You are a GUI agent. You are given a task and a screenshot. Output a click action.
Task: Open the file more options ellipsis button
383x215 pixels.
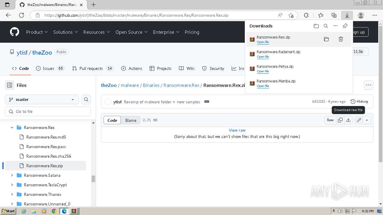point(369,85)
